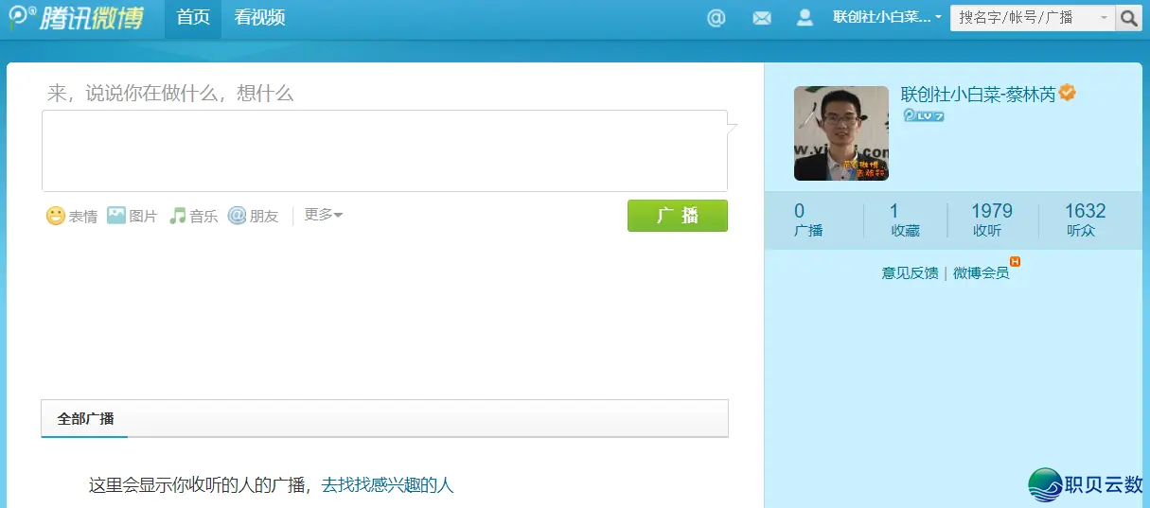Open the 去找找感兴趣的人 link
This screenshot has width=1150, height=508.
click(387, 485)
